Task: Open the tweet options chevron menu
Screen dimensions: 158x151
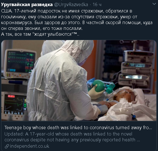Action: (x=154, y=4)
